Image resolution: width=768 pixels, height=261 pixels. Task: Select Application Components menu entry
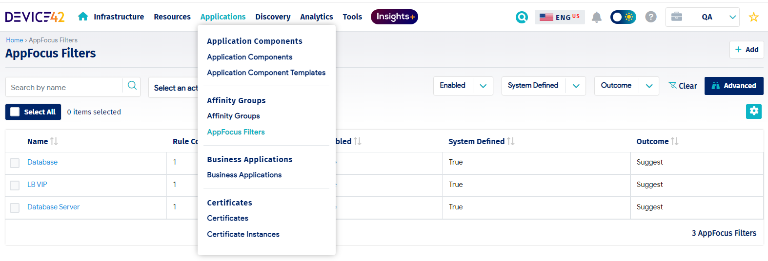pyautogui.click(x=249, y=57)
